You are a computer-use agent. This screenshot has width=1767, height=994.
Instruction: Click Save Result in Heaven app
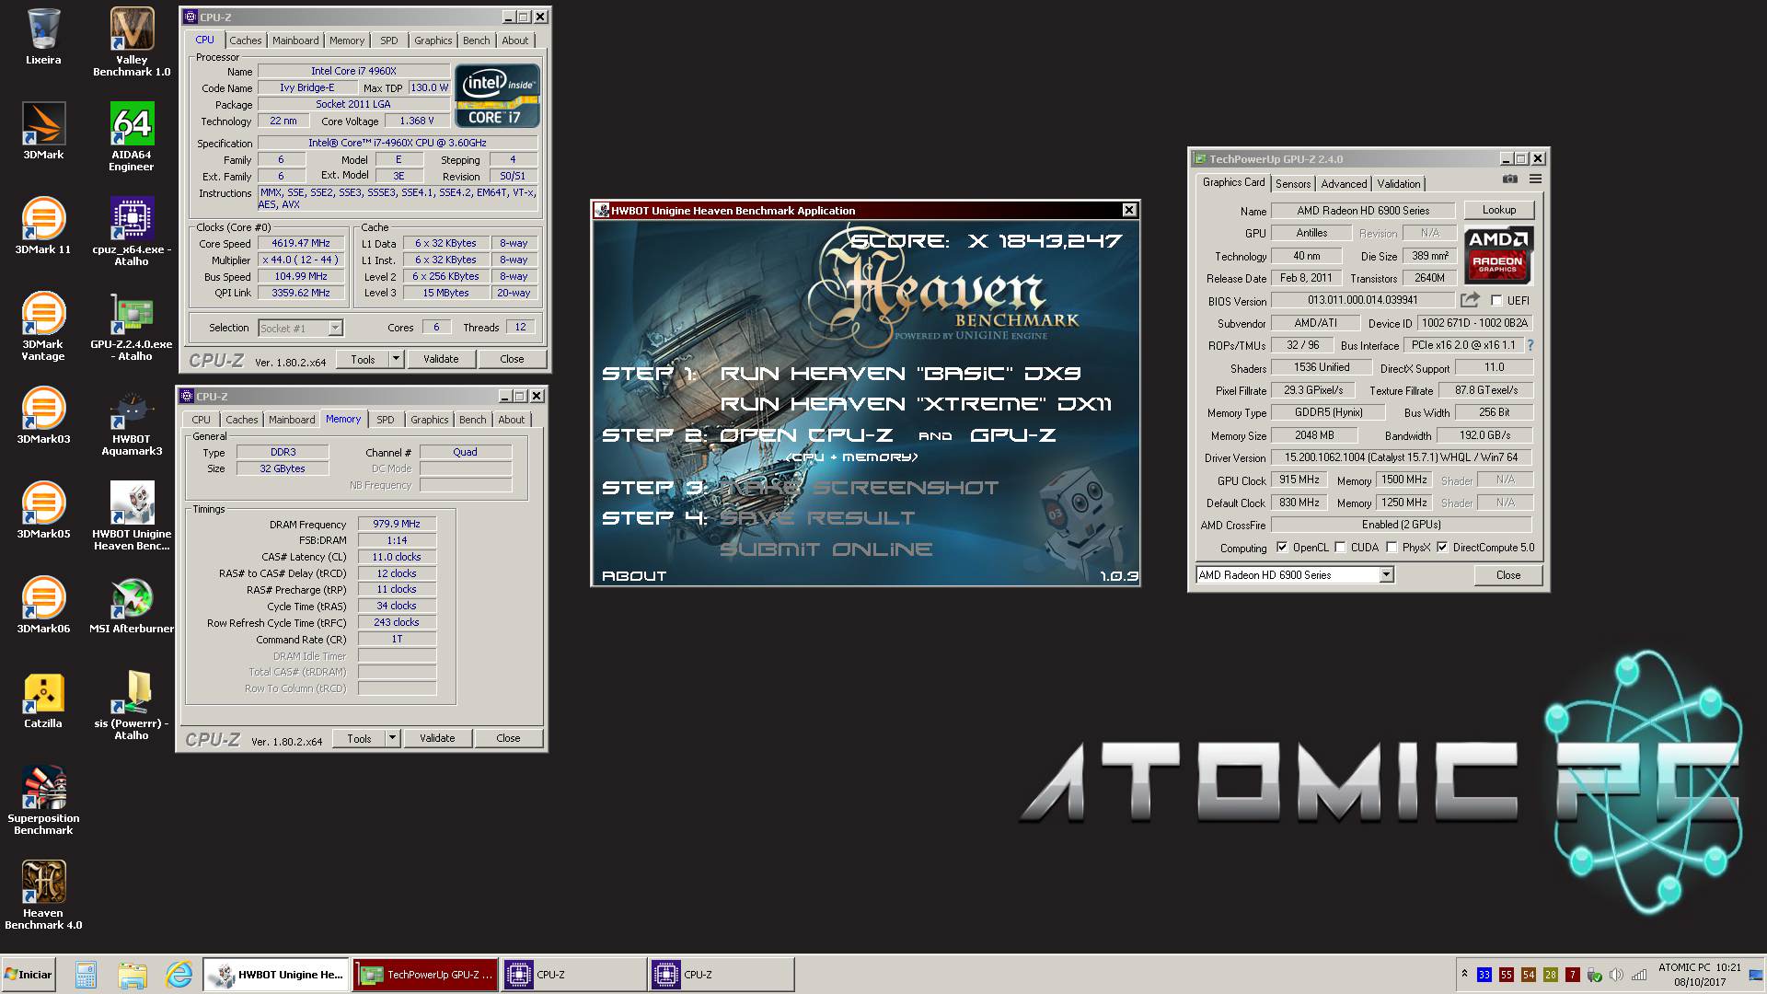click(816, 518)
